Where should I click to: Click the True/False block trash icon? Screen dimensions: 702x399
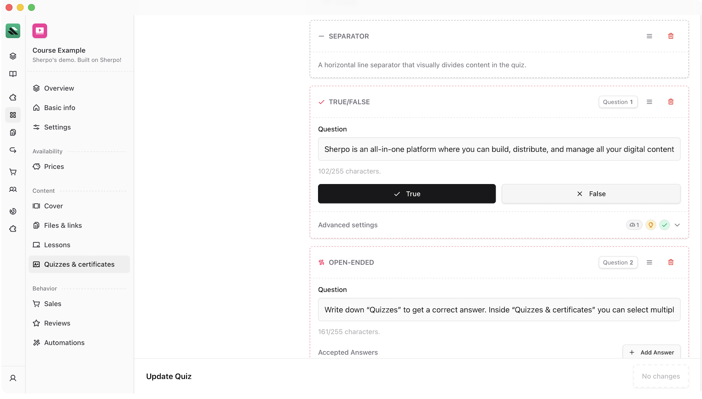click(671, 102)
